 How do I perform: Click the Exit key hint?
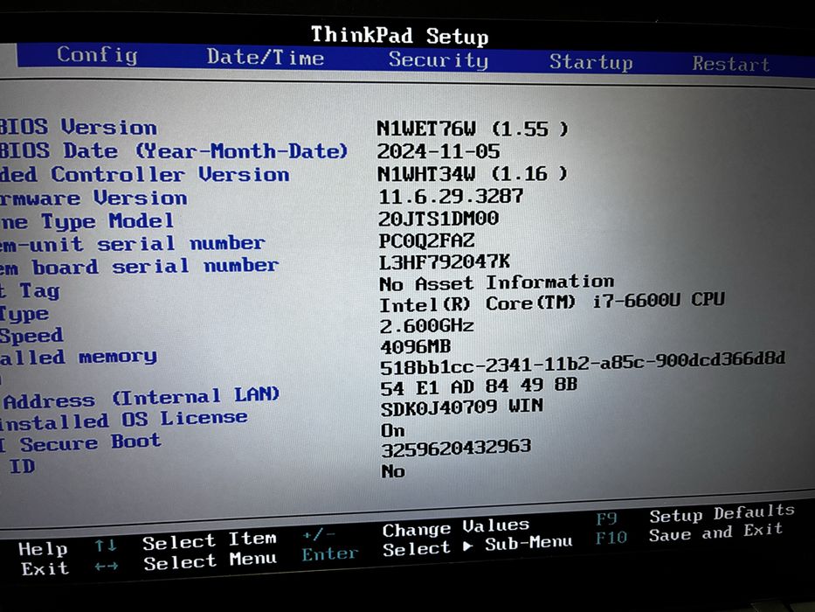pyautogui.click(x=45, y=568)
